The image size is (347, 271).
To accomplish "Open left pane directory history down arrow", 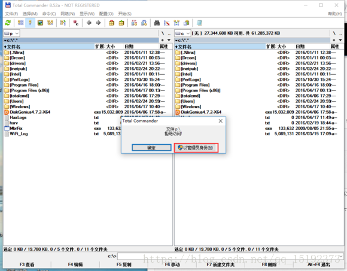I will click(169, 40).
